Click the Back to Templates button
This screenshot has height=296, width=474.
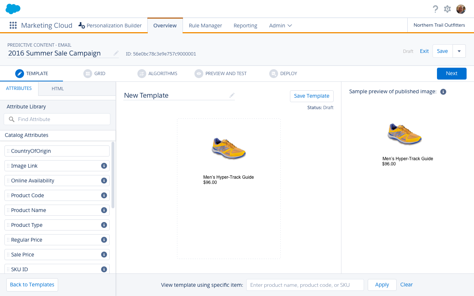(32, 285)
